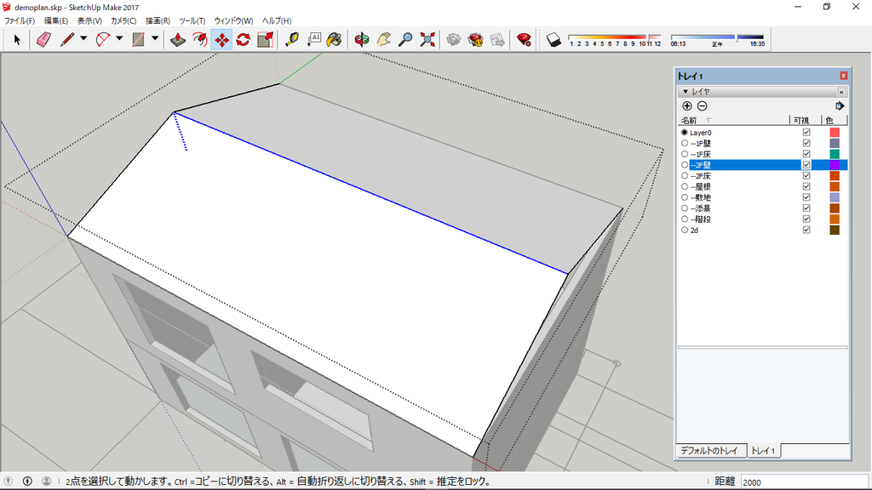The width and height of the screenshot is (872, 490).
Task: Collapse the レイヤ panel triangle
Action: (686, 92)
